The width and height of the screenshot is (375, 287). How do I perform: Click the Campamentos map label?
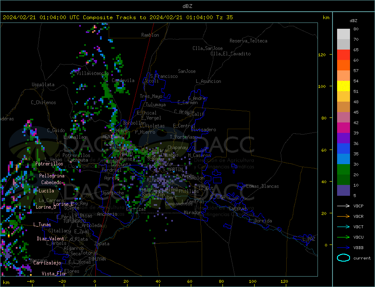point(179,204)
